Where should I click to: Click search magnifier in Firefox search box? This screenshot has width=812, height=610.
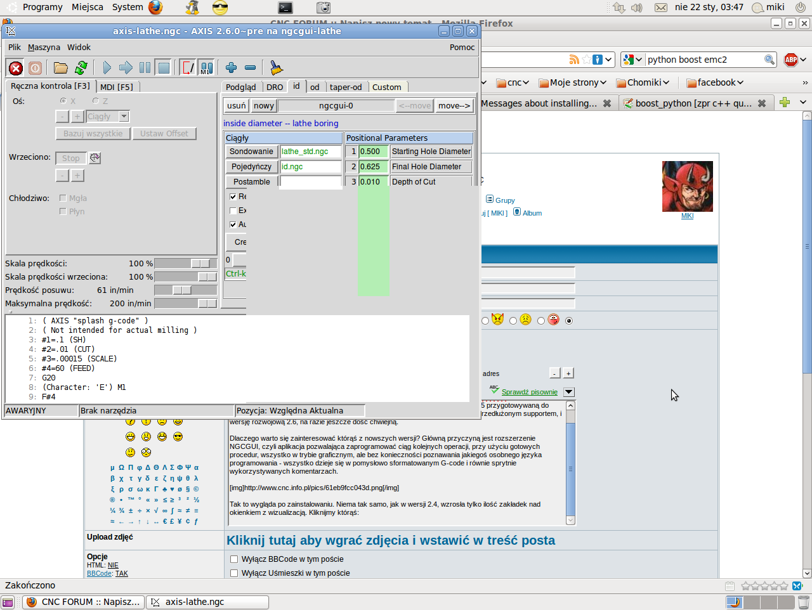769,60
